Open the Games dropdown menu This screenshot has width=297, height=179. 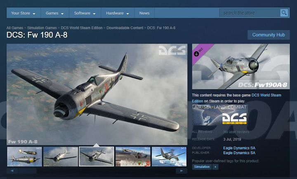(x=54, y=13)
